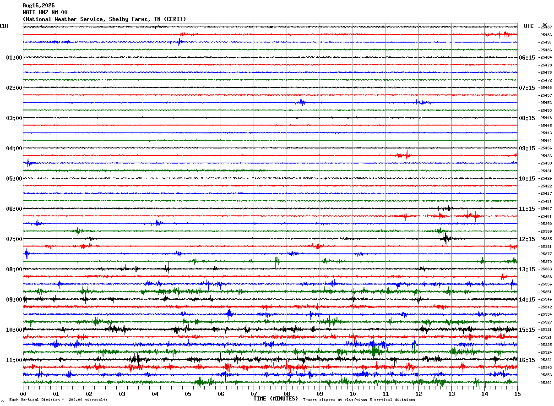The height and width of the screenshot is (406, 554).
Task: Click the vertical division microvolts note
Action: tap(58, 400)
